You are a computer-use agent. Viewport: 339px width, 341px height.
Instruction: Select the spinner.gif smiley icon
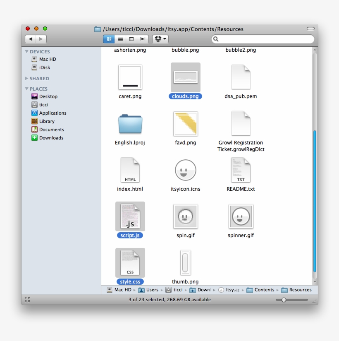(x=241, y=216)
